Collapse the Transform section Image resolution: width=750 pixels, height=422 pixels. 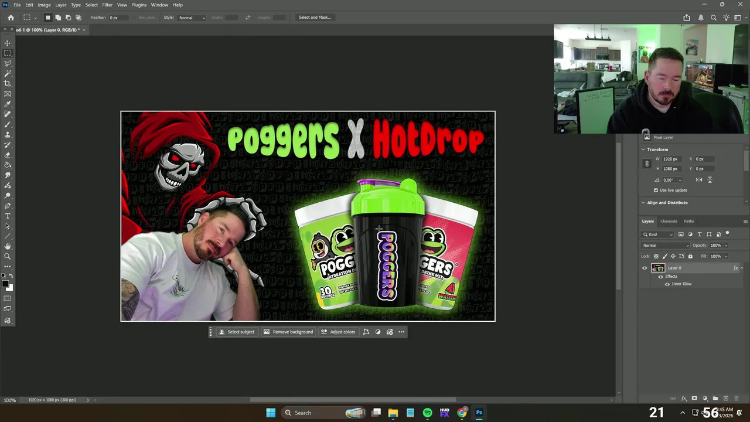pos(643,149)
